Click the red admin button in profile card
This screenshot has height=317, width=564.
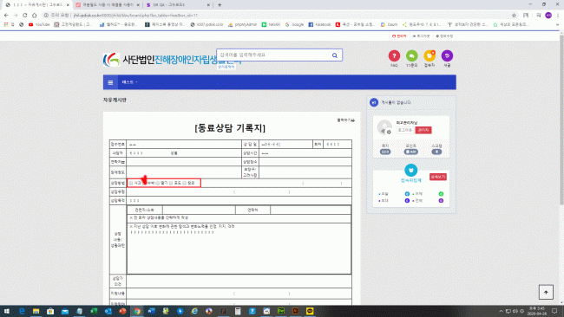click(x=423, y=130)
